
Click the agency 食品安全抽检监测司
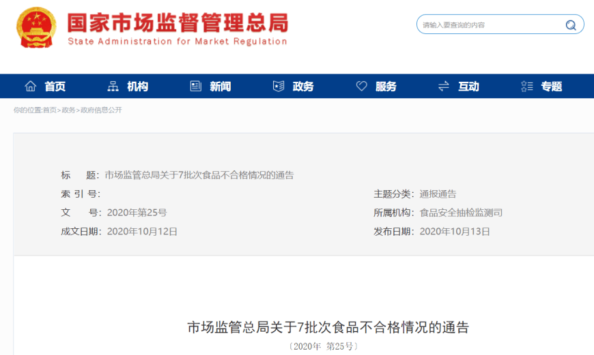pos(461,213)
